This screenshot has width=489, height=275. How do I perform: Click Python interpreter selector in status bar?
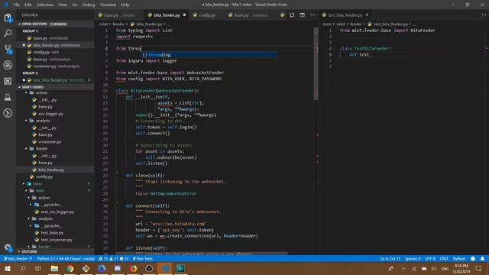(66, 259)
